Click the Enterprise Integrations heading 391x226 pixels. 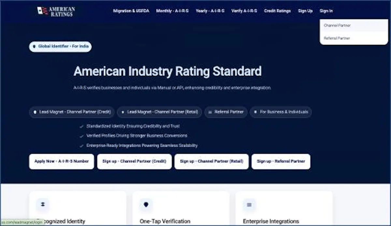tap(271, 221)
